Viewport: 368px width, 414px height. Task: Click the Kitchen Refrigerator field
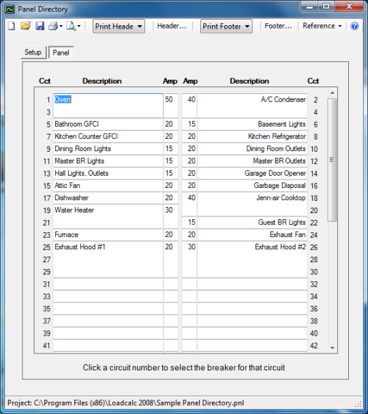point(252,136)
